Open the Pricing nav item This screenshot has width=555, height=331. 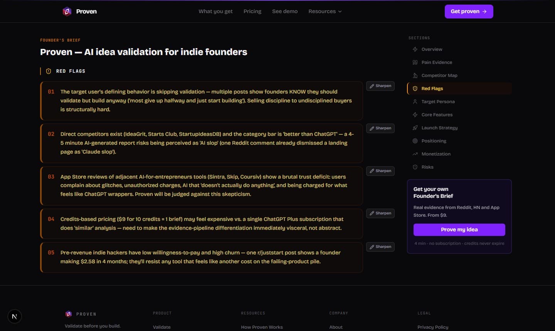click(x=252, y=12)
